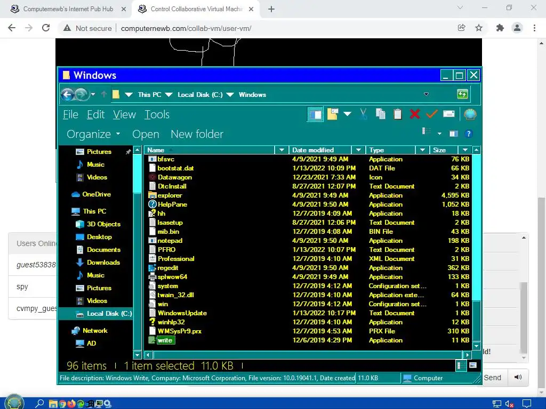Viewport: 546px width, 409px height.
Task: Click the orange checkmark Properties icon
Action: pos(431,114)
